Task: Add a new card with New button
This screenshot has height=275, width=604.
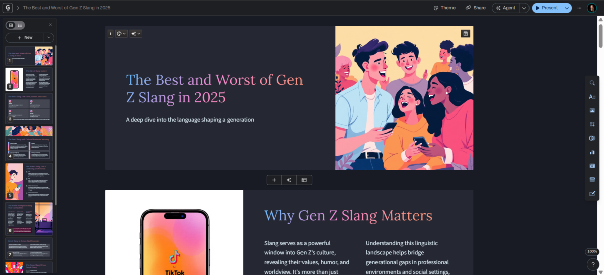Action: [x=25, y=37]
